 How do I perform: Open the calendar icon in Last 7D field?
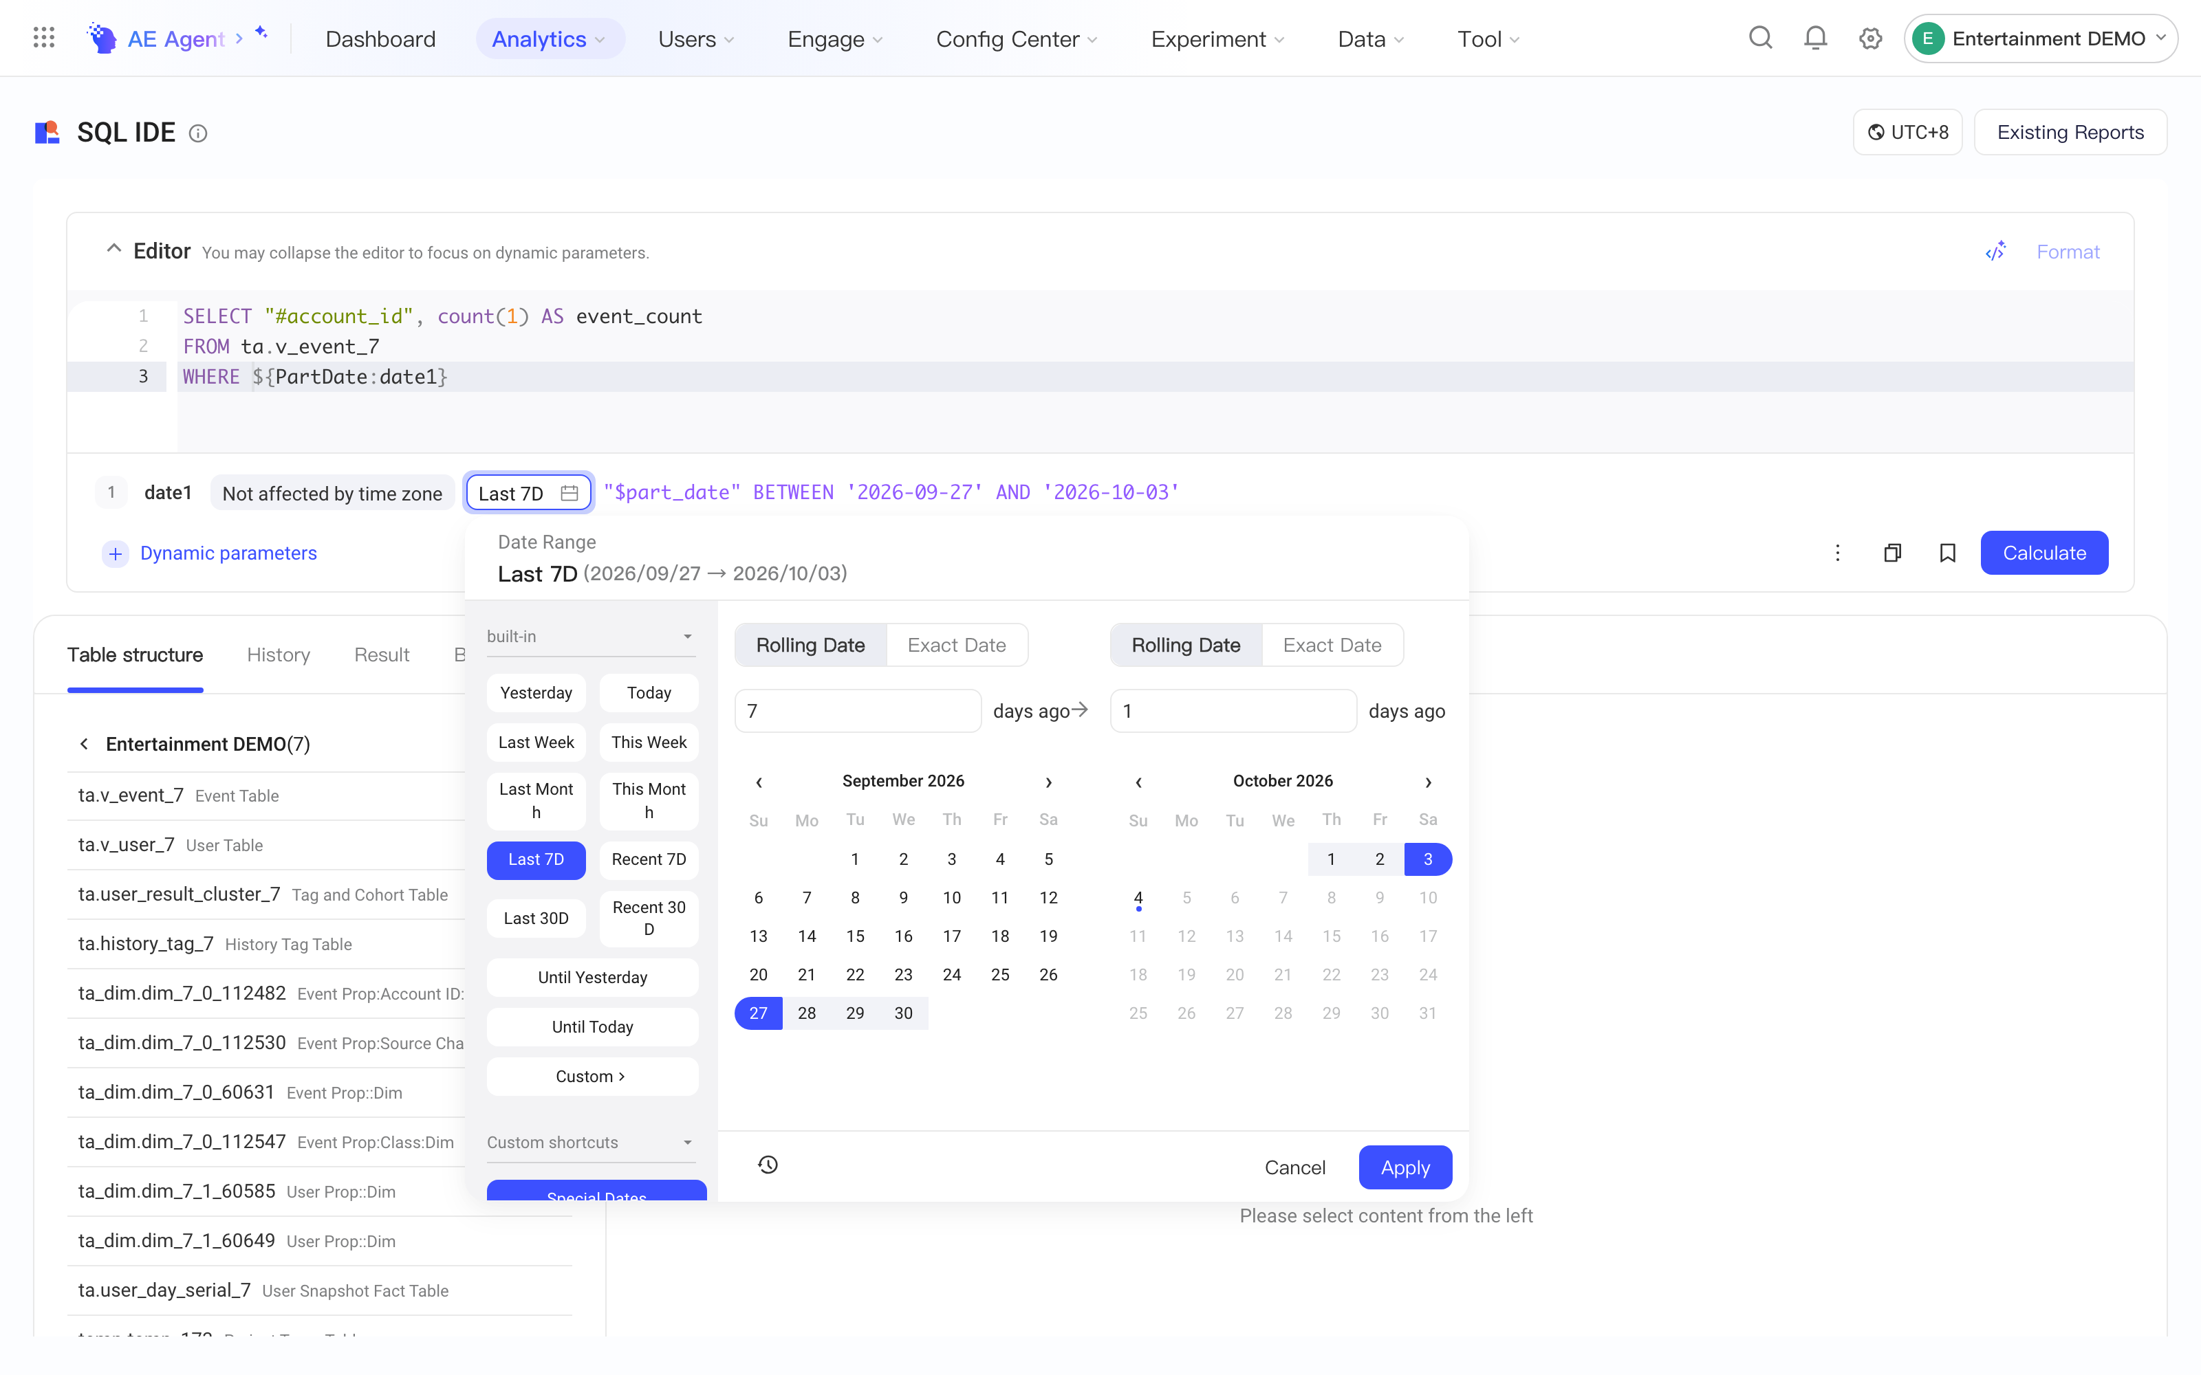click(570, 493)
